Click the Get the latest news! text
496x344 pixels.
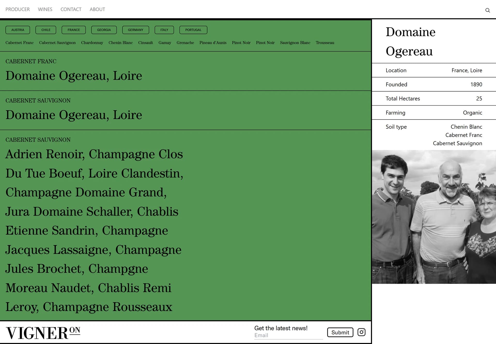point(281,328)
